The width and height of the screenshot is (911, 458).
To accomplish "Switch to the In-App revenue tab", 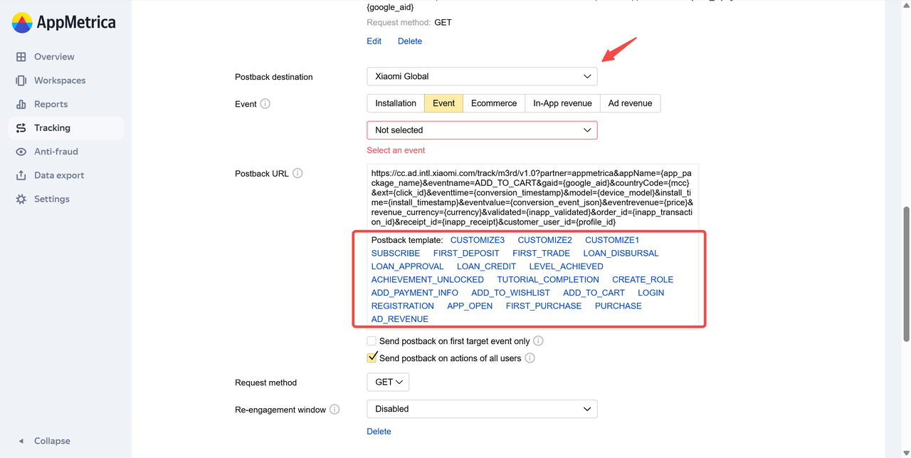I will [562, 103].
